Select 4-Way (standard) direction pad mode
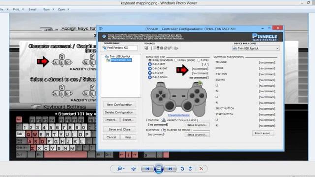This screenshot has height=177, width=315. (150, 60)
